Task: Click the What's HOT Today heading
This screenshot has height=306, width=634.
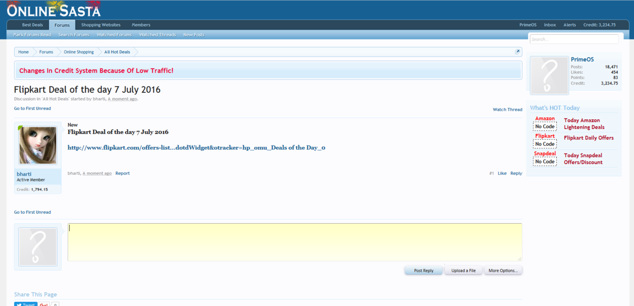Action: (x=555, y=108)
